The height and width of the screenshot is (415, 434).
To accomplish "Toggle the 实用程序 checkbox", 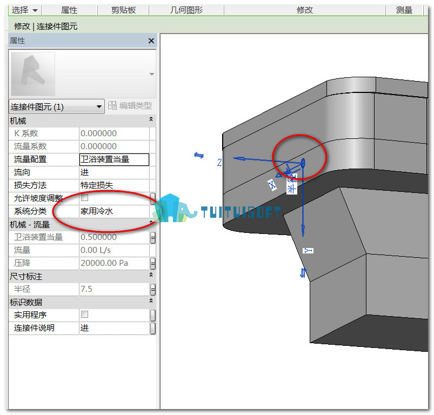I will pos(84,314).
